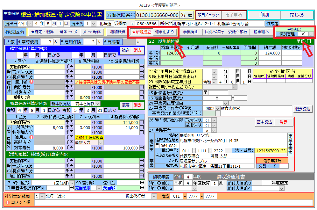Screen dimensions: 317x210
Task: Open the 個別管理 dropdown under 事務組合
Action: pyautogui.click(x=311, y=34)
